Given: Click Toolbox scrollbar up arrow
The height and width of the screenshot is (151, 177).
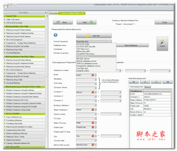Looking at the screenshot, I should click(x=47, y=16).
